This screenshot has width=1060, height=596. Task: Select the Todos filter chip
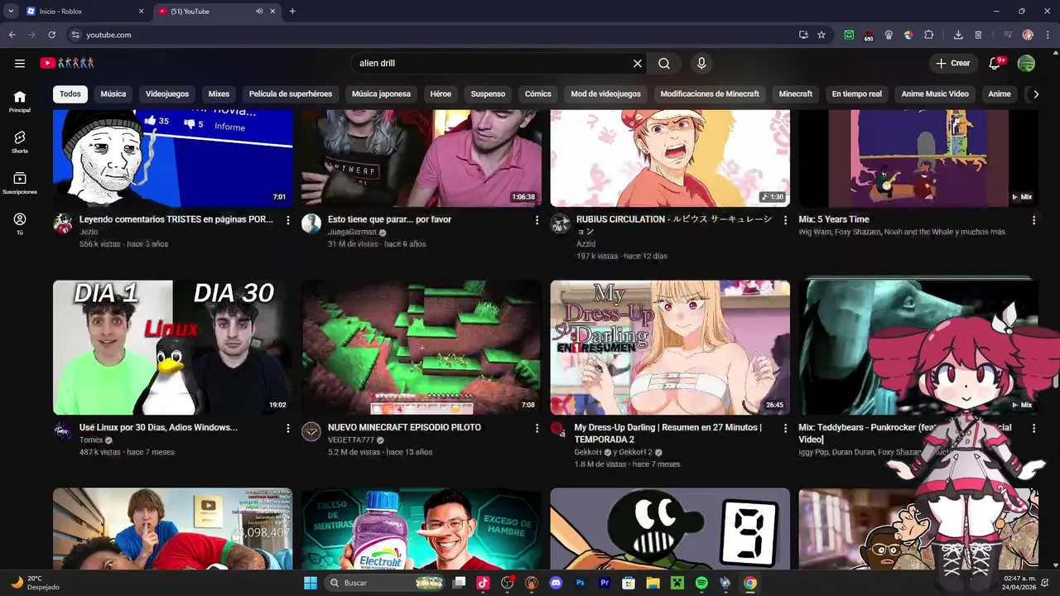(x=70, y=94)
